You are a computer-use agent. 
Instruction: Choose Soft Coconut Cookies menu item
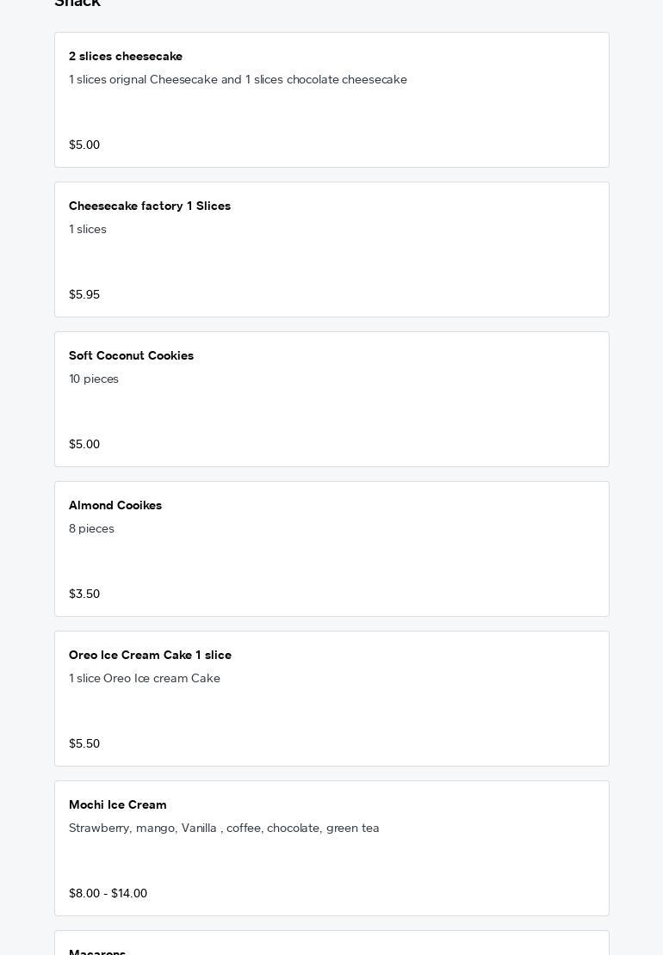click(131, 356)
